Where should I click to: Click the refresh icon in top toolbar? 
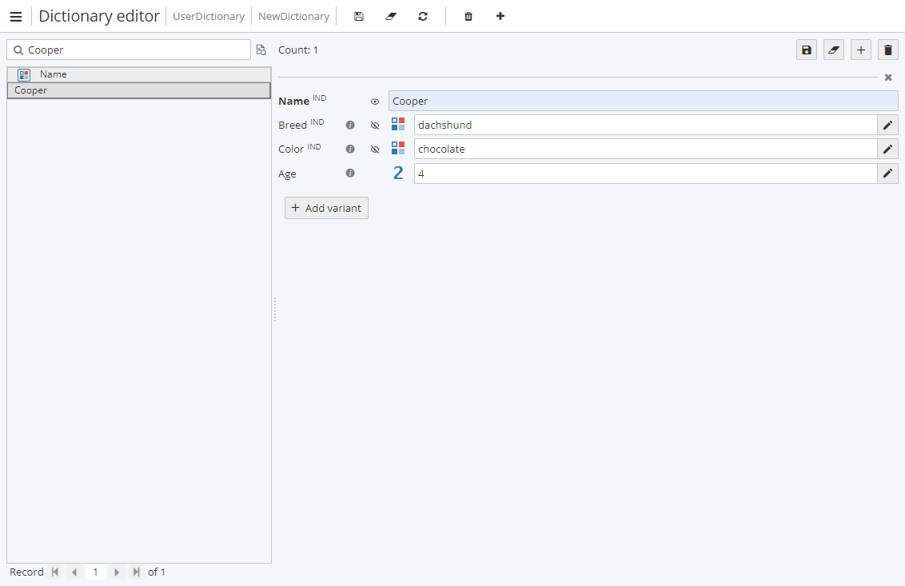click(423, 17)
